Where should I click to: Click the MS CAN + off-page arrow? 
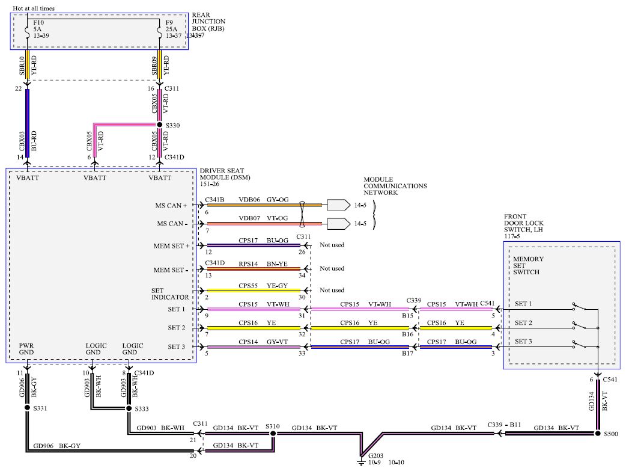[x=339, y=205]
